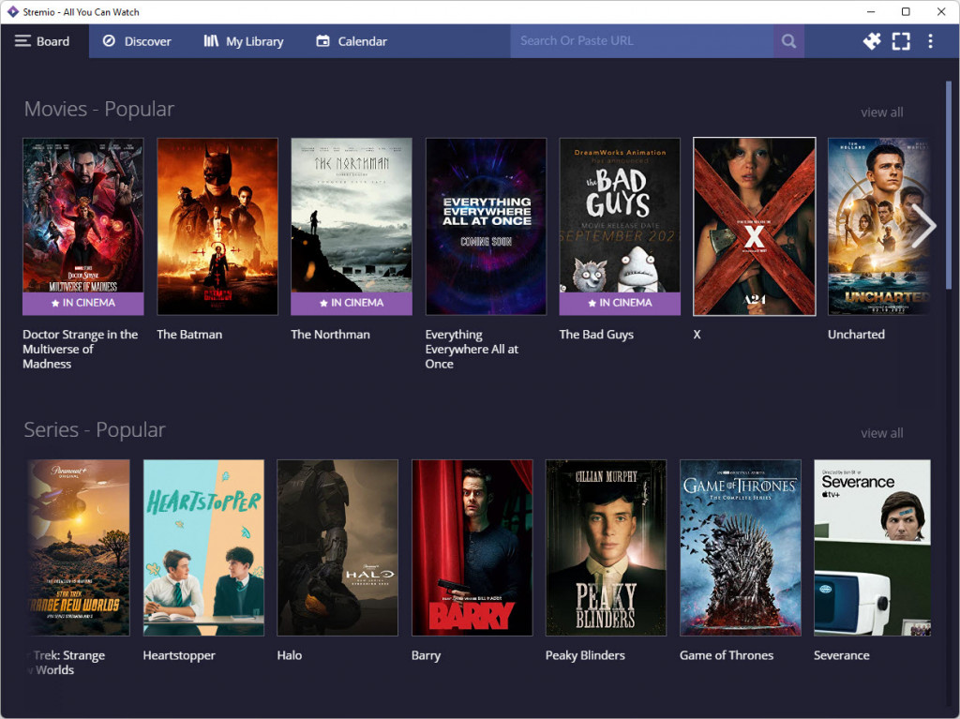Screen dimensions: 960x719
Task: Click the Stremio app icon in title bar
Action: pos(13,11)
